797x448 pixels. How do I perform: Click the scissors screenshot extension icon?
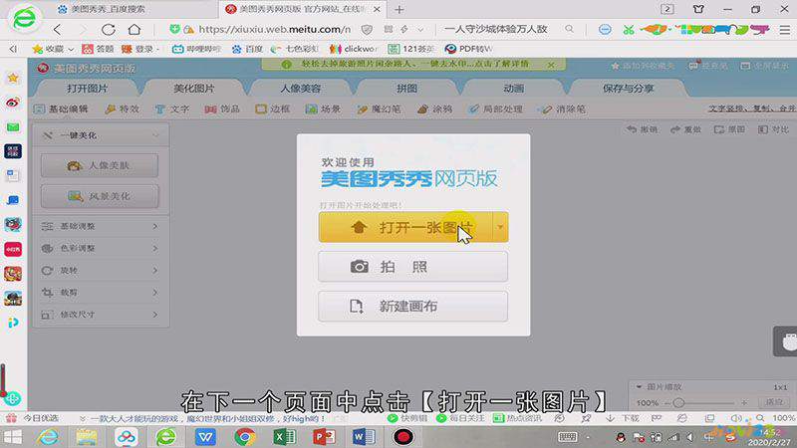coord(629,30)
